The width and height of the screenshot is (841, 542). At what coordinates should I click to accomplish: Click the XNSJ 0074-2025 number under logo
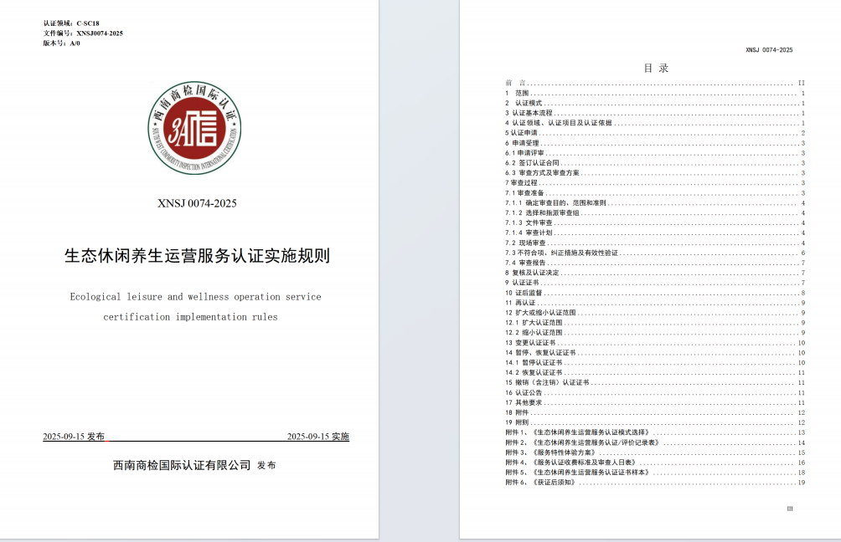pos(197,203)
